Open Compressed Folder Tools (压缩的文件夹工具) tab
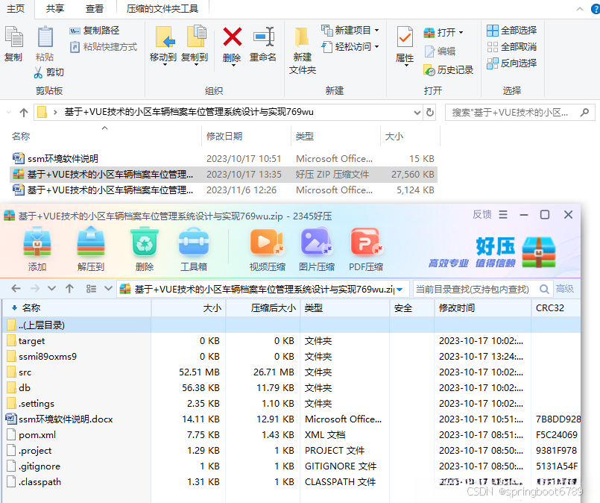This screenshot has width=600, height=503. [162, 8]
